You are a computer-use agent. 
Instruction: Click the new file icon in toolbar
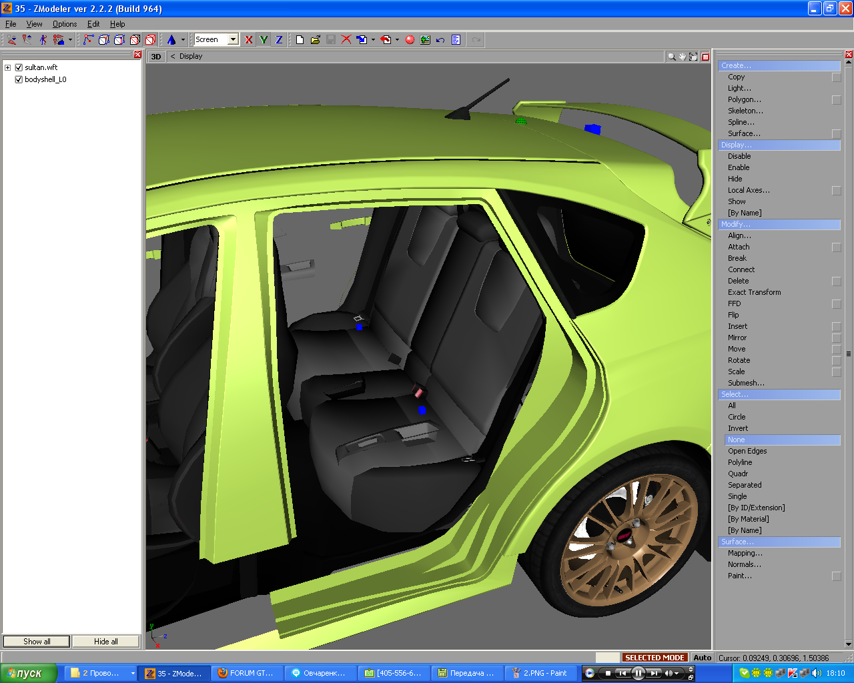click(x=300, y=40)
